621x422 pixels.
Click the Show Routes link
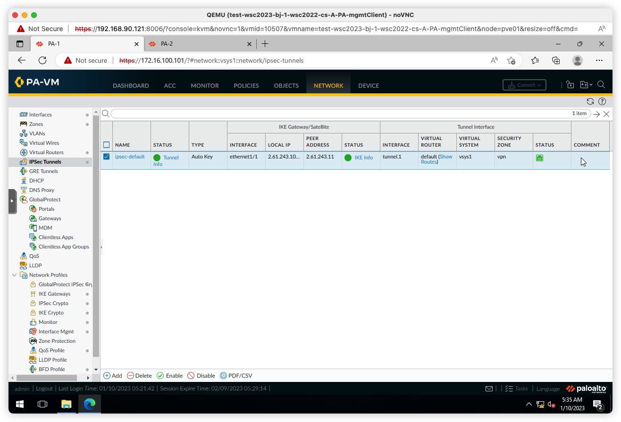(436, 159)
